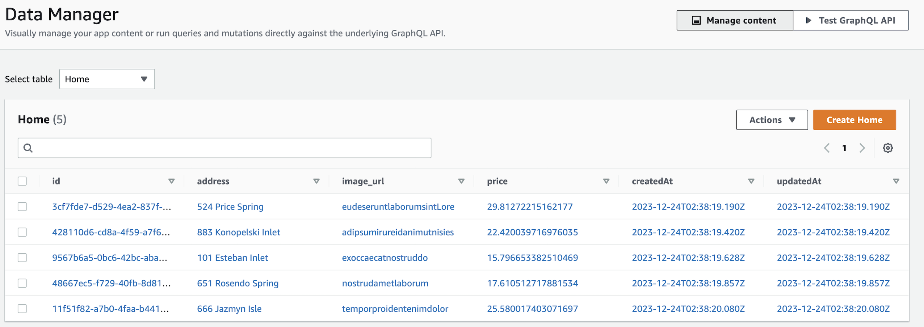The width and height of the screenshot is (924, 327).
Task: Click the Create Home button
Action: [854, 120]
